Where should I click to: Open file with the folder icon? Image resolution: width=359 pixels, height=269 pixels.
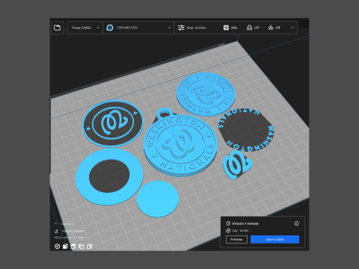58,28
